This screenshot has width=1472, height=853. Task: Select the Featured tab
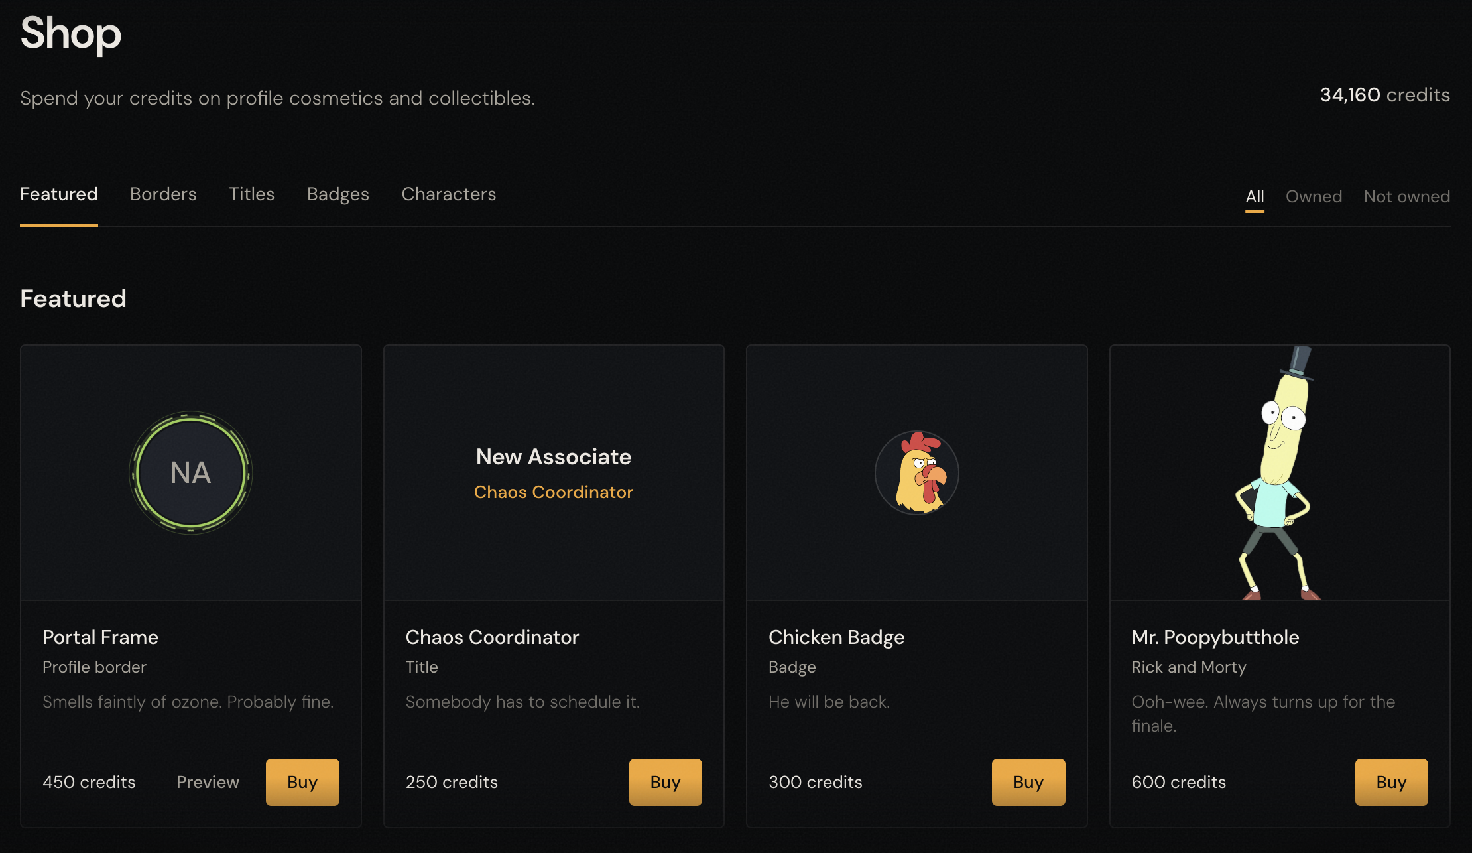59,194
